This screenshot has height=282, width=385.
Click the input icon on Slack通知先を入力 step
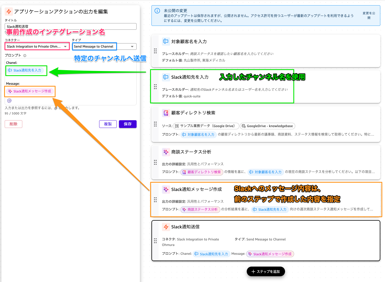tap(166, 77)
